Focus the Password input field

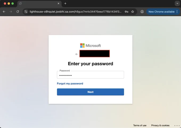coord(90,75)
